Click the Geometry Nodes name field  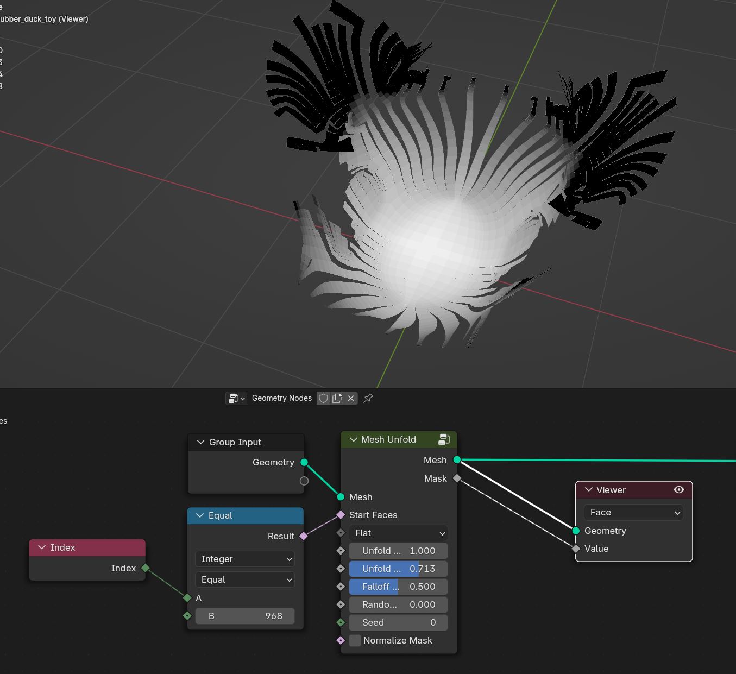pyautogui.click(x=282, y=398)
